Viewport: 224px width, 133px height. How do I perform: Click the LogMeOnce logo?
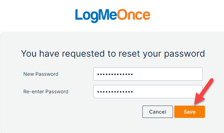[113, 16]
